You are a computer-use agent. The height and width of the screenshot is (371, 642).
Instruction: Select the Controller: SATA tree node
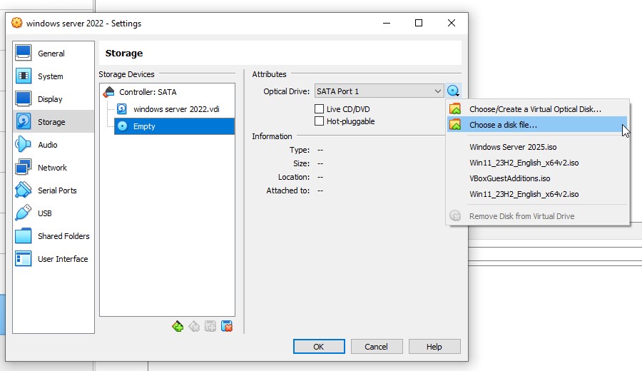coord(148,92)
